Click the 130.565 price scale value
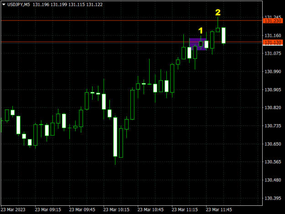285x214 pixels. tap(273, 162)
